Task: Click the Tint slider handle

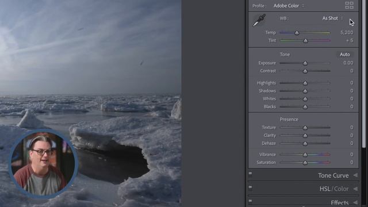Action: (305, 41)
